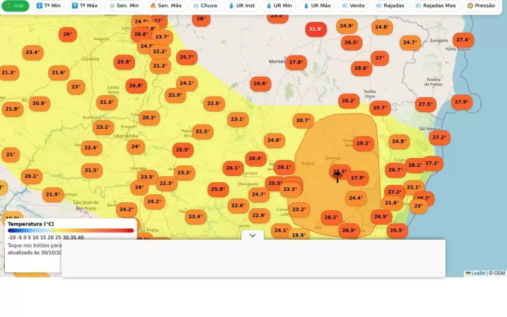Switch to the Tº Máx layer

point(84,5)
